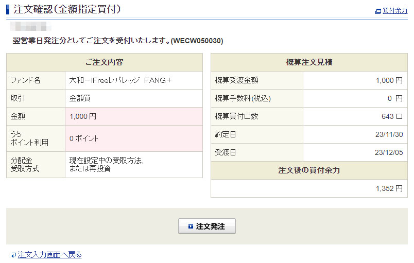Click the remaining buying power 1,352円

(x=389, y=188)
